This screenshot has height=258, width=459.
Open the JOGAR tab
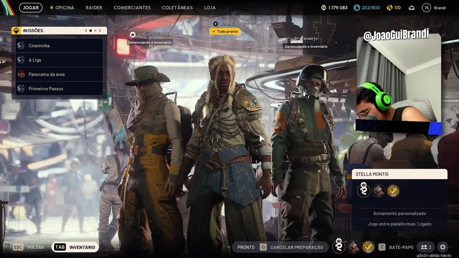pyautogui.click(x=31, y=8)
